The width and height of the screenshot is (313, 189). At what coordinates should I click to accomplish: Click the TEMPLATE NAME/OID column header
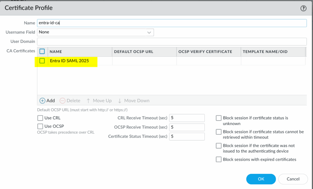point(265,52)
